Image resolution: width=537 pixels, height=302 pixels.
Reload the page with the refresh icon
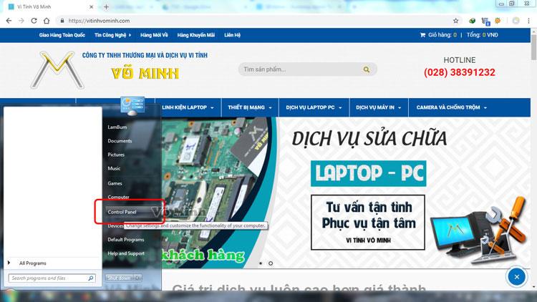(x=34, y=21)
